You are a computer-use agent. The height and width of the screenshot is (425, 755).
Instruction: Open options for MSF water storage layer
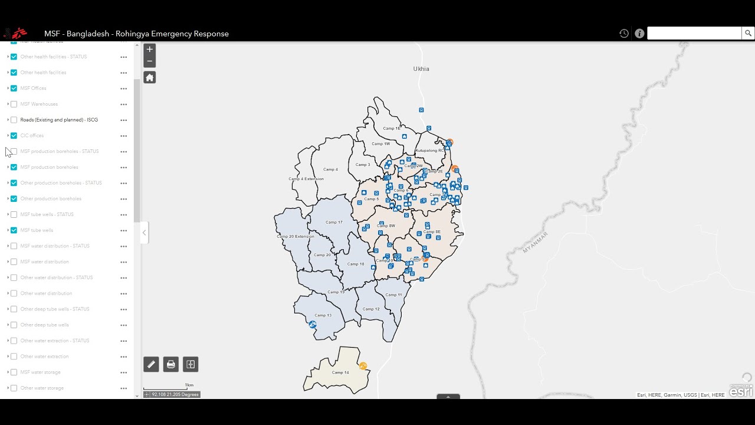coord(124,372)
